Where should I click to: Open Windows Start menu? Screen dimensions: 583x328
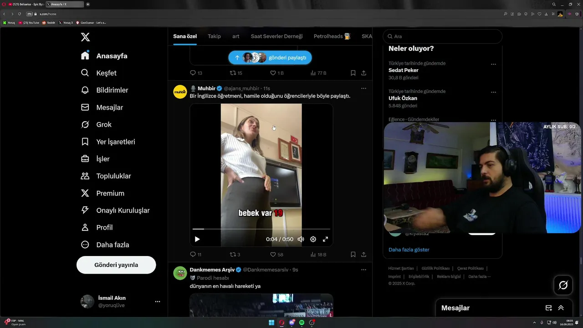[271, 323]
